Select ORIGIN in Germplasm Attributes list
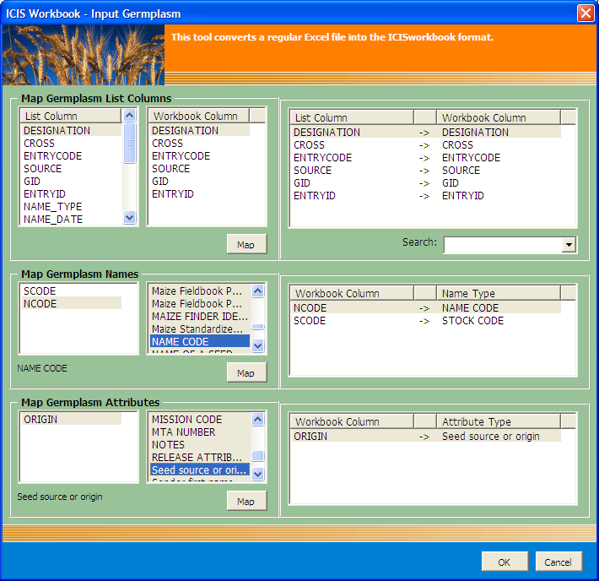Image resolution: width=599 pixels, height=581 pixels. 40,420
